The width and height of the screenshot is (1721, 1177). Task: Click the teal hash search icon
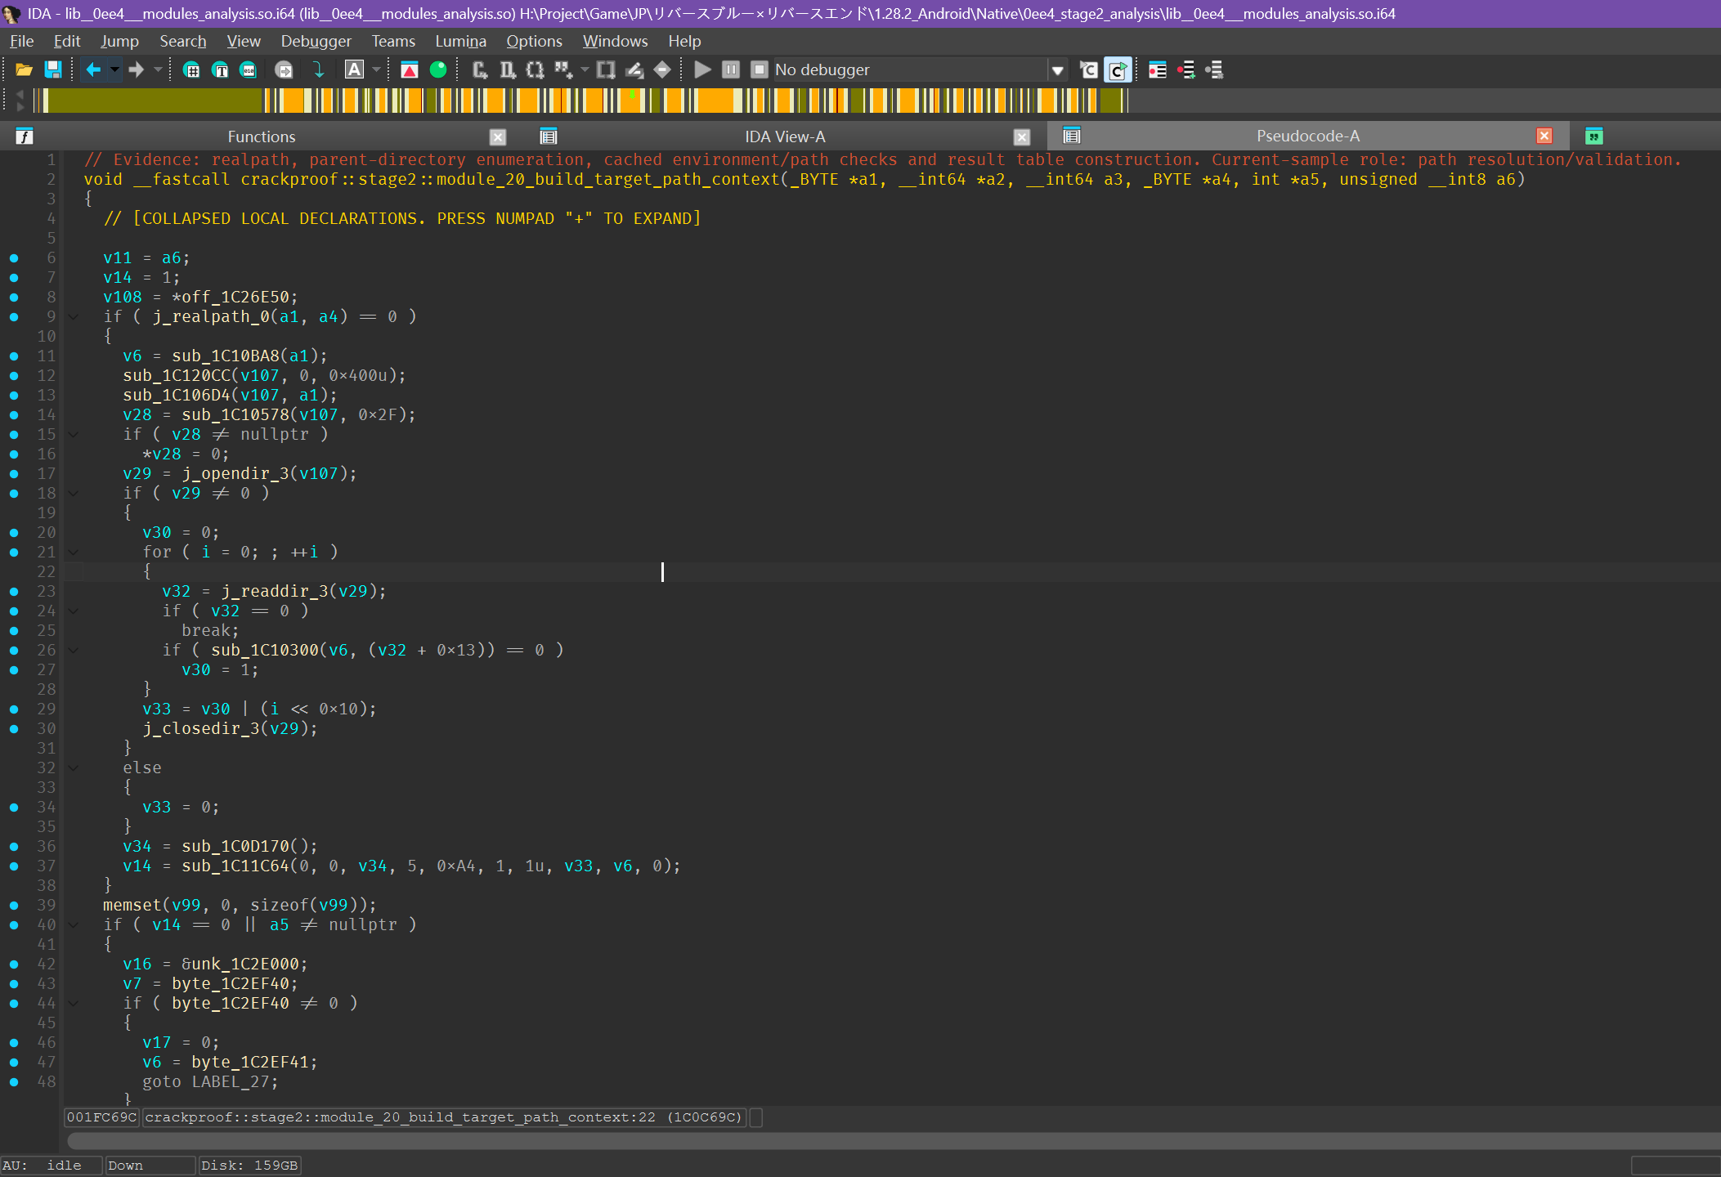pyautogui.click(x=191, y=70)
